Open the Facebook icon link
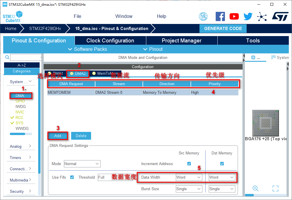 point(220,16)
